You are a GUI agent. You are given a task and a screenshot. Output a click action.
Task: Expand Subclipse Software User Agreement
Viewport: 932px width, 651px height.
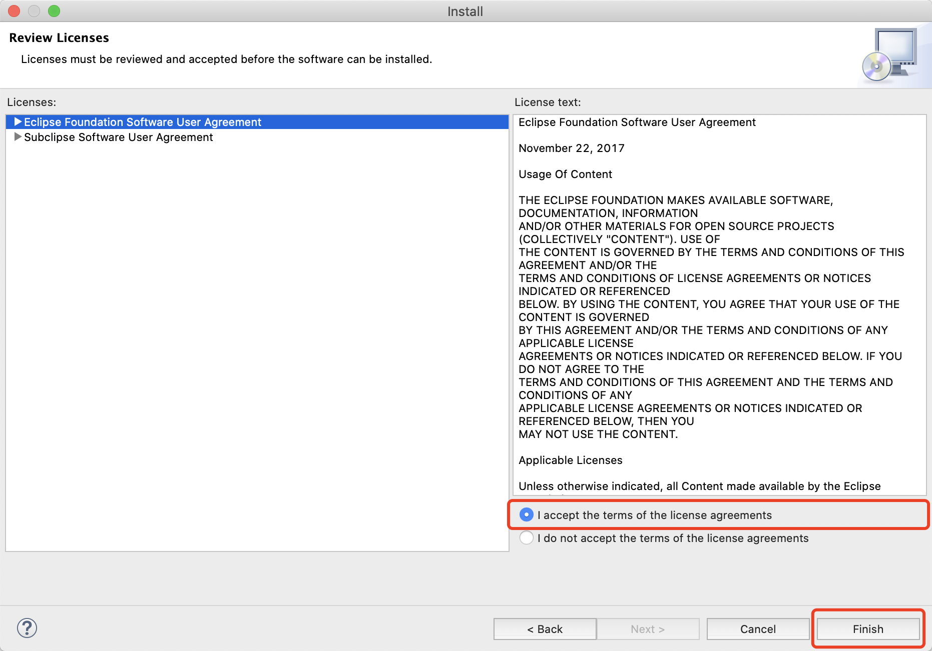[x=18, y=136]
